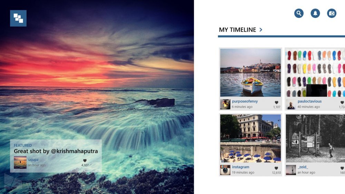View the colorful flip-flops photo
345x194 pixels.
point(315,73)
